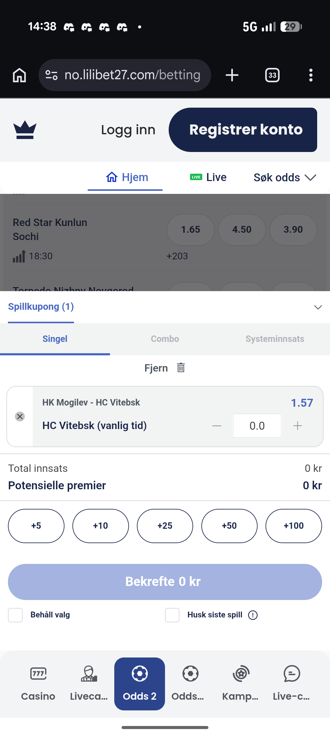Tap the crown logo icon

tap(25, 130)
